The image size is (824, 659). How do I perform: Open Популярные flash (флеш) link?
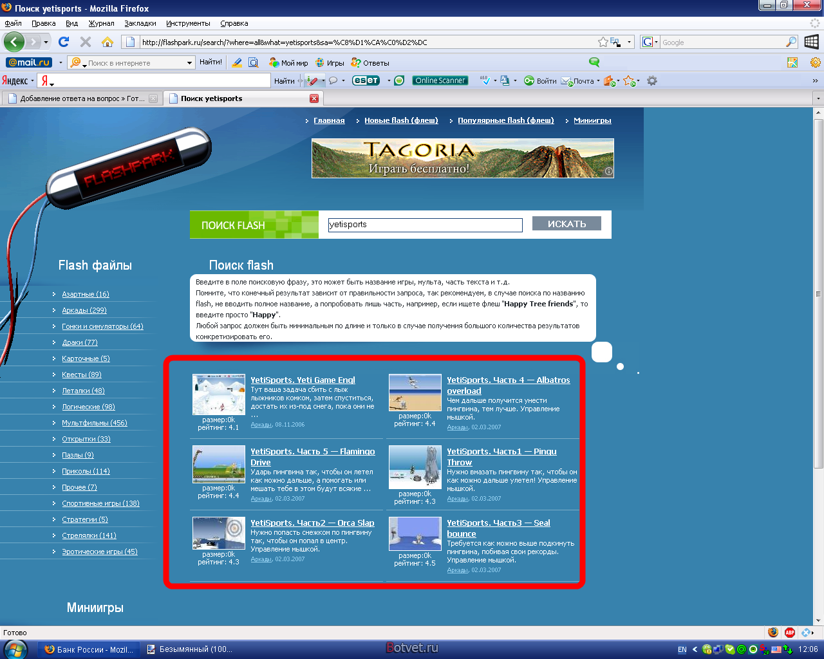[506, 120]
